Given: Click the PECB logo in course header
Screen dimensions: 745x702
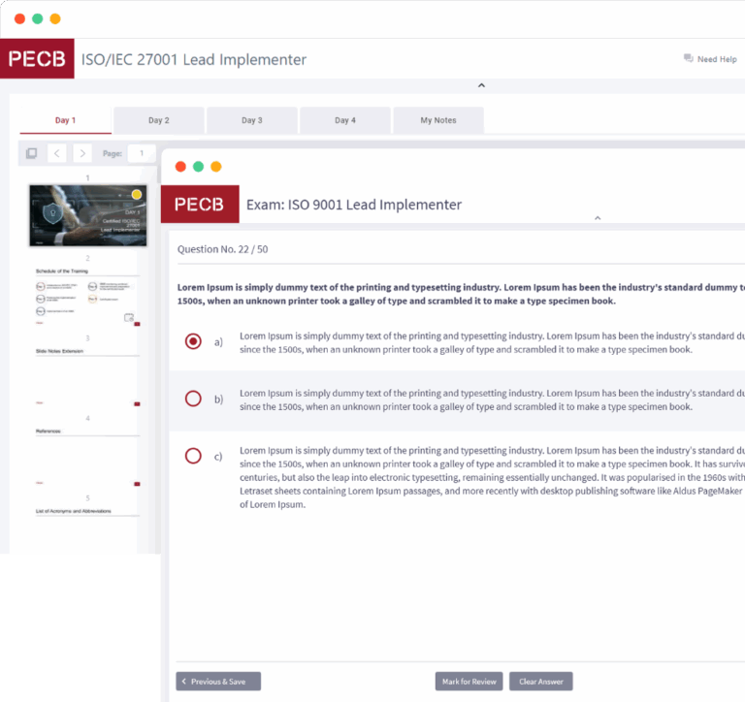Looking at the screenshot, I should tap(37, 59).
